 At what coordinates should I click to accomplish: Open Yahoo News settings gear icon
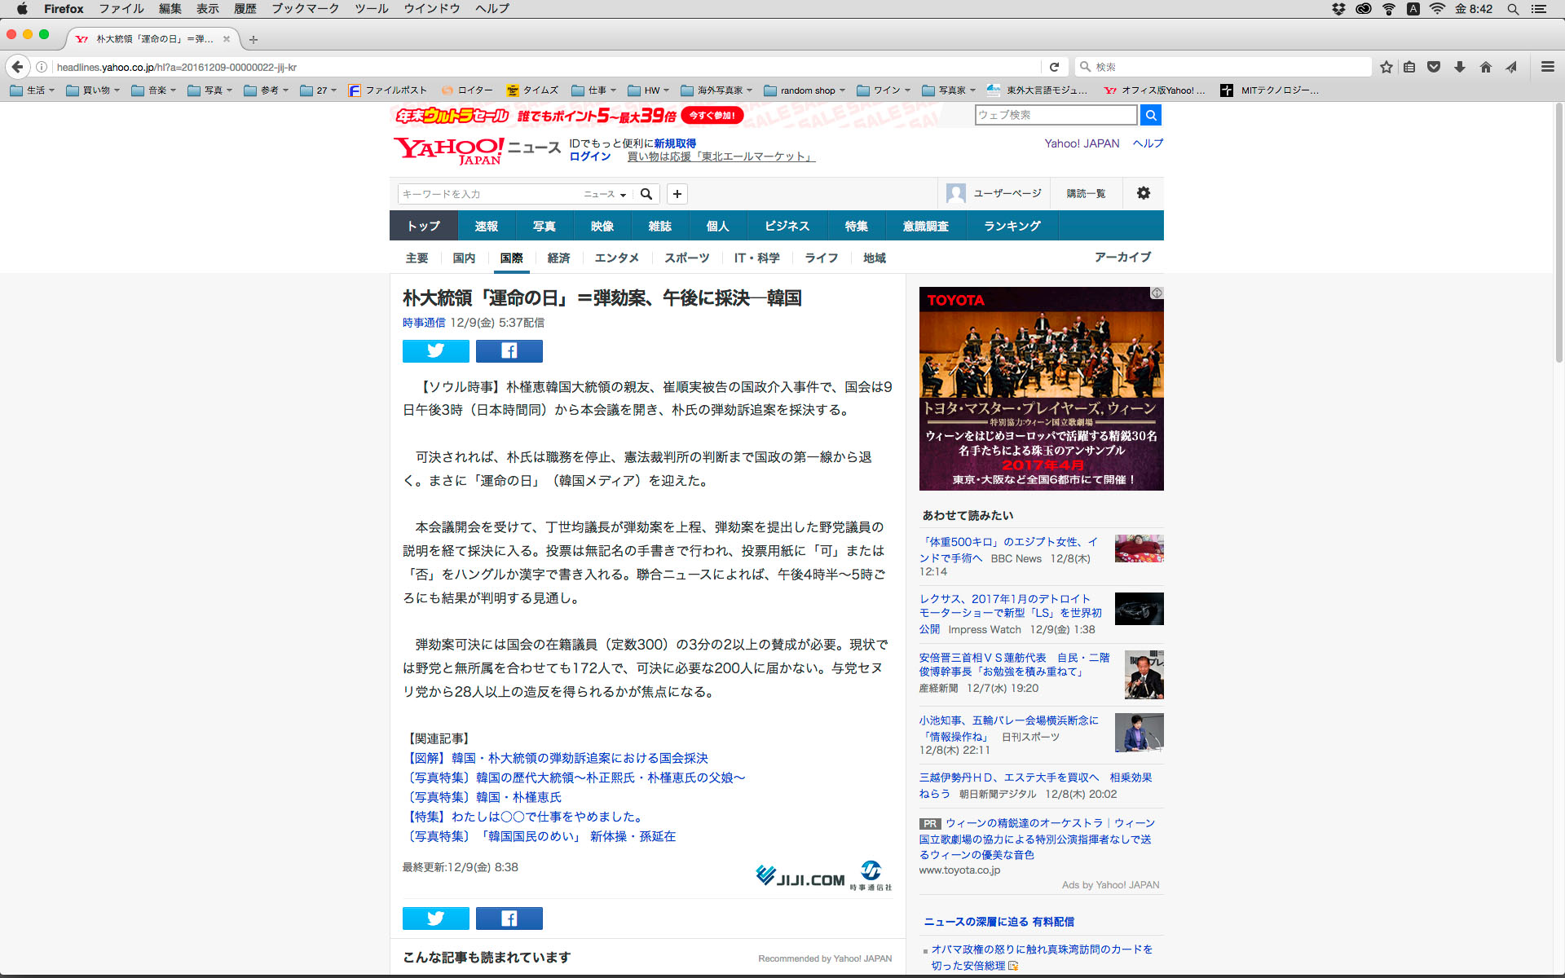(x=1143, y=193)
